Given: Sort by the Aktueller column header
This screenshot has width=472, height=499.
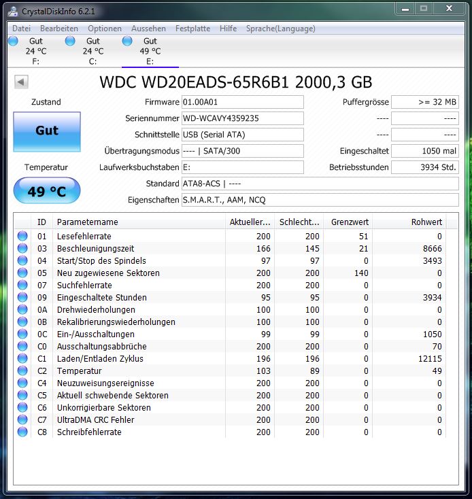Looking at the screenshot, I should coord(250,222).
